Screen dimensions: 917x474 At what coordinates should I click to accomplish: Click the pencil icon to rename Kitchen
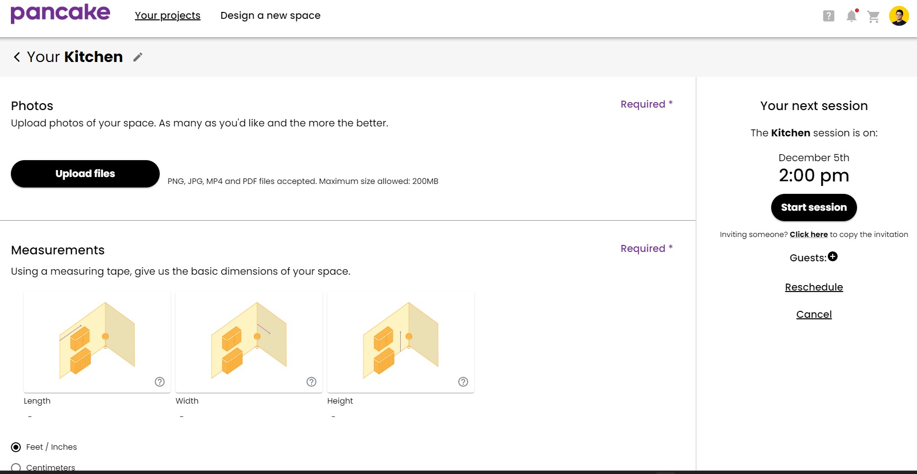(138, 57)
